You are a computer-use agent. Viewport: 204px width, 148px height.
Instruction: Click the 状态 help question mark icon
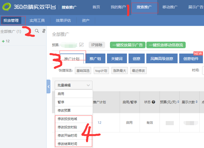[154, 102]
